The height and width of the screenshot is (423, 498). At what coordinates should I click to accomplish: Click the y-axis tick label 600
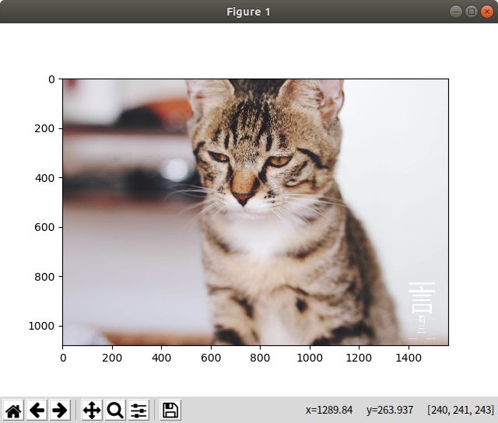[x=45, y=227]
